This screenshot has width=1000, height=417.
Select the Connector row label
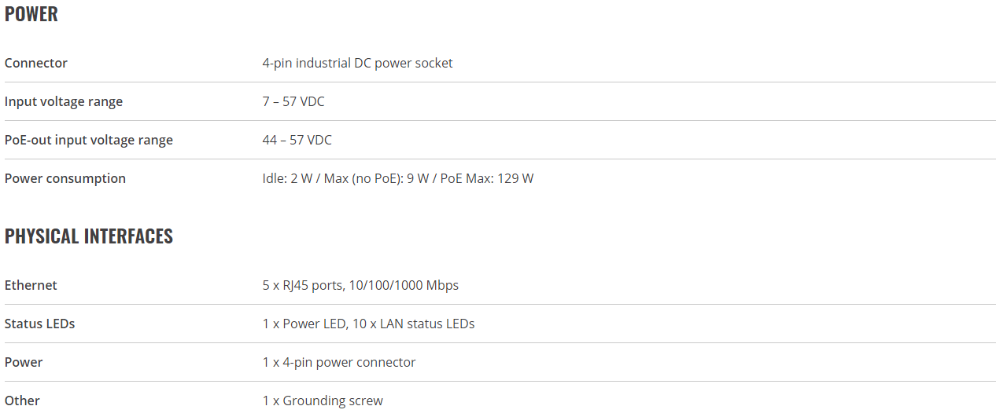[36, 63]
